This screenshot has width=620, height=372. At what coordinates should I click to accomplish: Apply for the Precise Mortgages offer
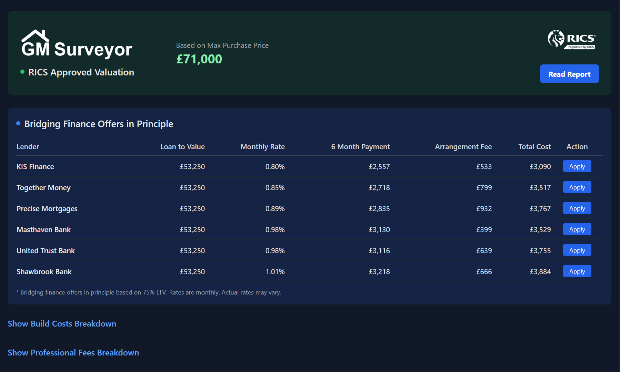tap(577, 208)
